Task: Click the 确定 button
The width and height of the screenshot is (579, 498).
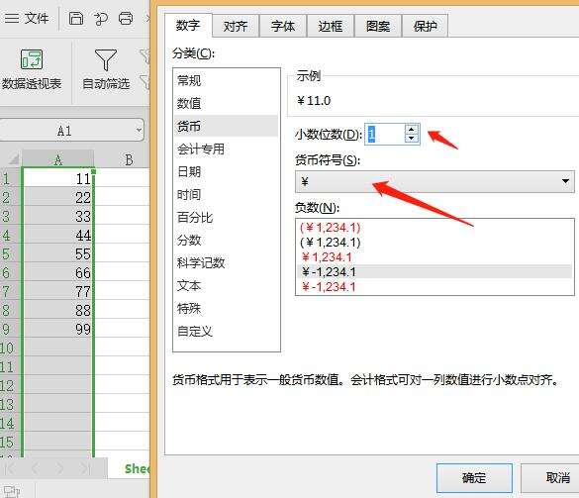Action: [474, 477]
